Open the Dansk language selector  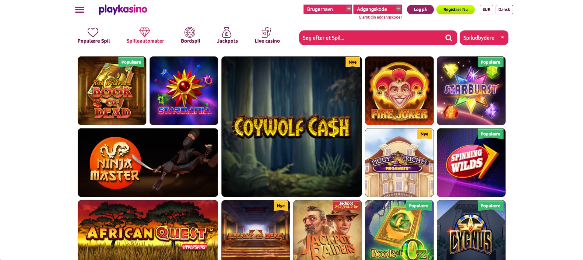pyautogui.click(x=504, y=9)
